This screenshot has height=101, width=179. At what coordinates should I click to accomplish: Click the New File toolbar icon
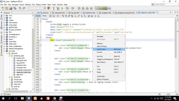coord(3,8)
